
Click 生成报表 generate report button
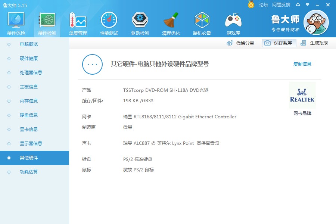coord(314,43)
